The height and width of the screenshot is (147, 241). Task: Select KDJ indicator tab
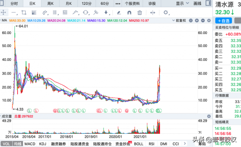coord(43,144)
